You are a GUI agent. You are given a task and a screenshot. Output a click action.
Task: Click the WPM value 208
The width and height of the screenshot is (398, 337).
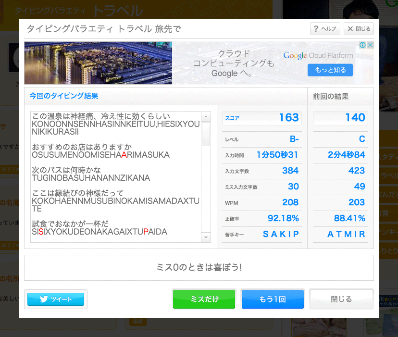290,202
